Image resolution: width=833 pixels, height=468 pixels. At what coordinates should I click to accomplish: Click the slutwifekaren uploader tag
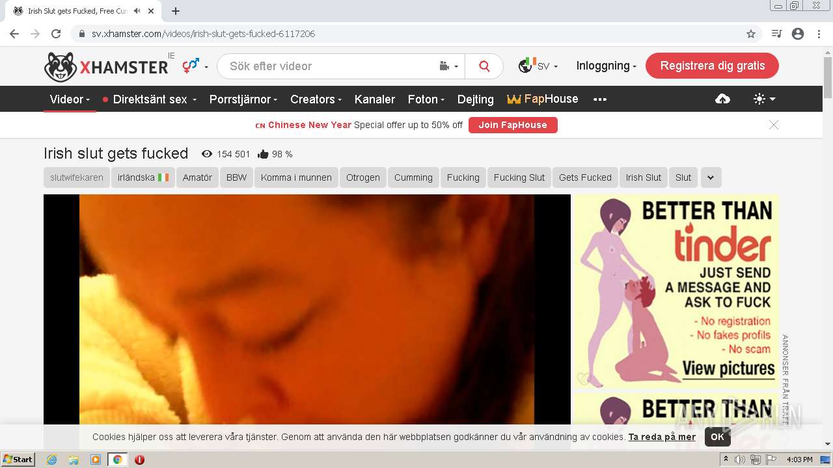coord(77,177)
